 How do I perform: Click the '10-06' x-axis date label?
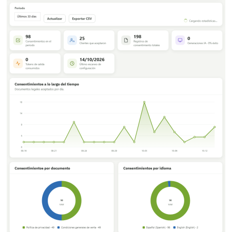175,151
